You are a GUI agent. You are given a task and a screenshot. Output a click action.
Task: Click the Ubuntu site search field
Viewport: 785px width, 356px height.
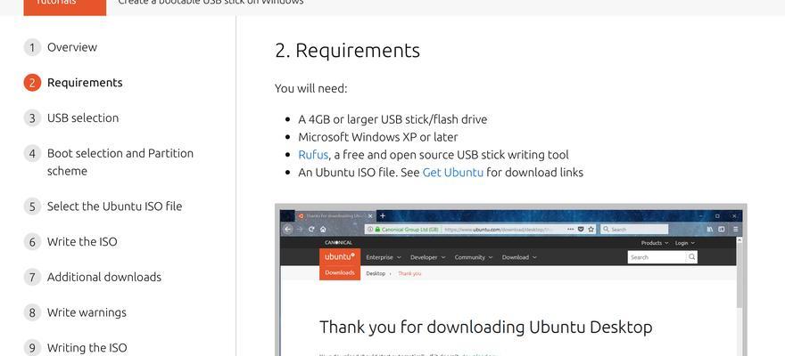click(x=657, y=257)
